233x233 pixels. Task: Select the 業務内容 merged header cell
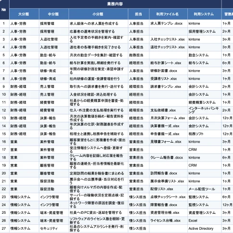pos(115,4)
